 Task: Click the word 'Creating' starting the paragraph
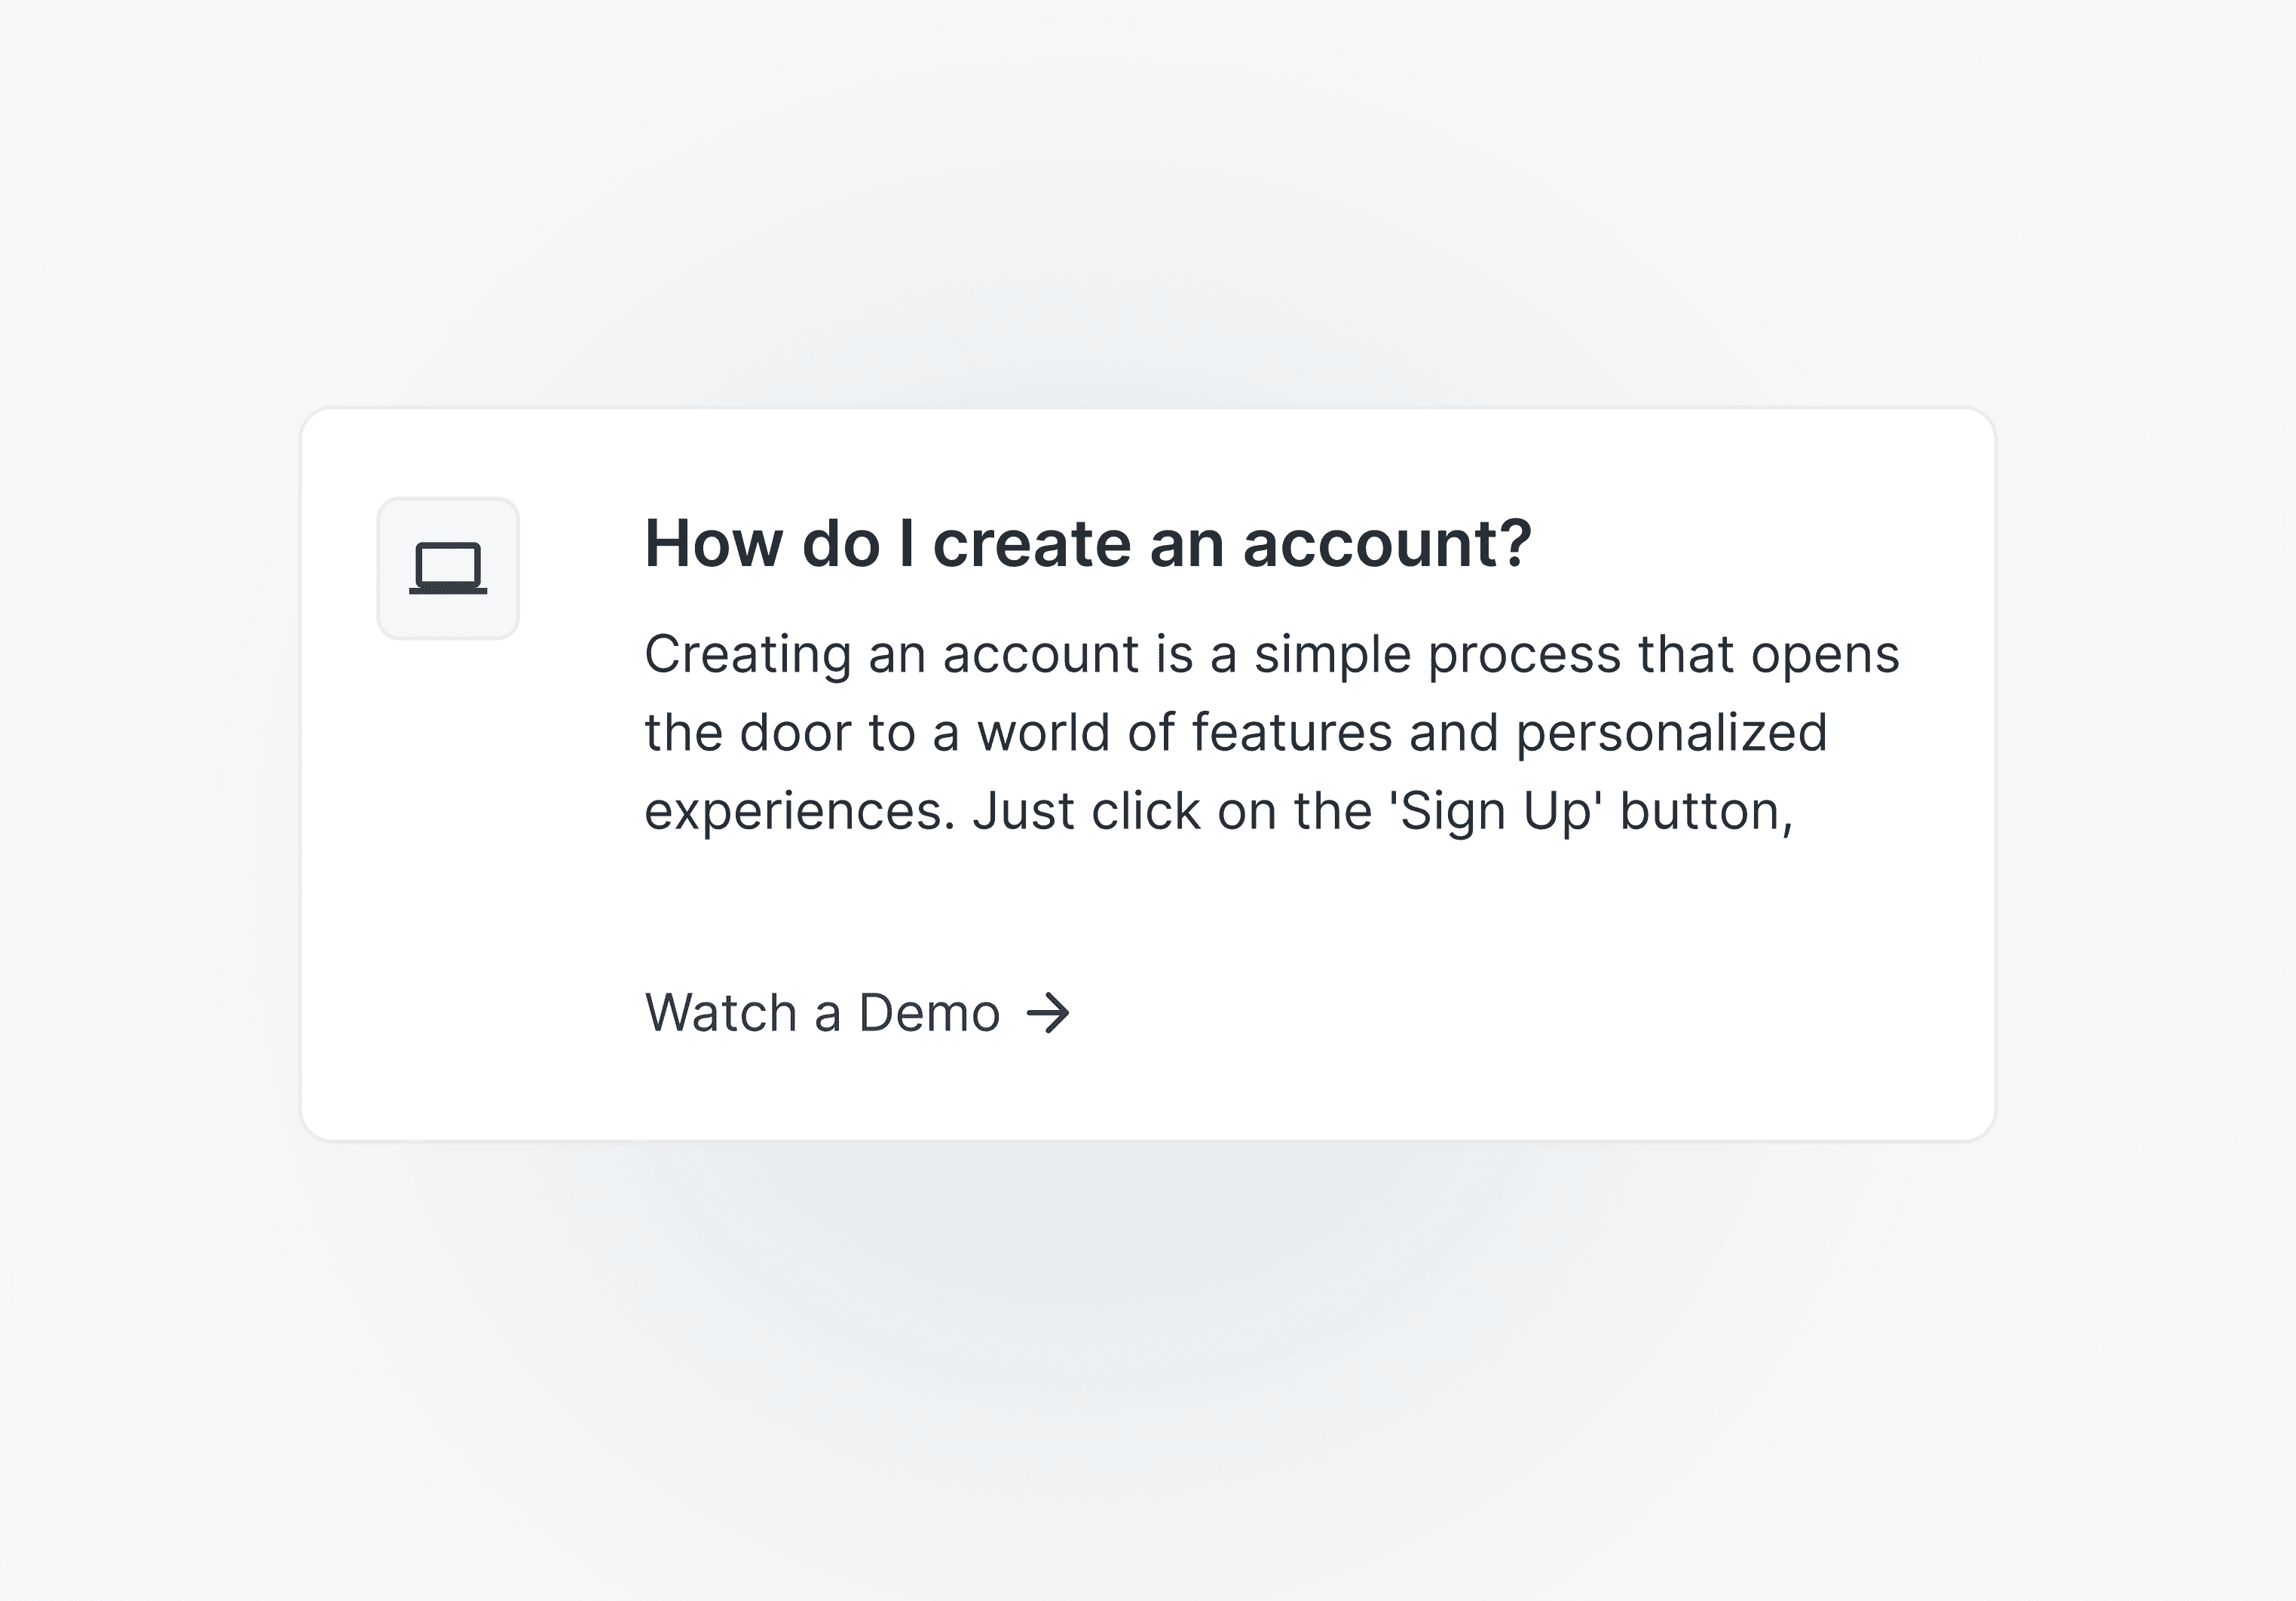(748, 655)
